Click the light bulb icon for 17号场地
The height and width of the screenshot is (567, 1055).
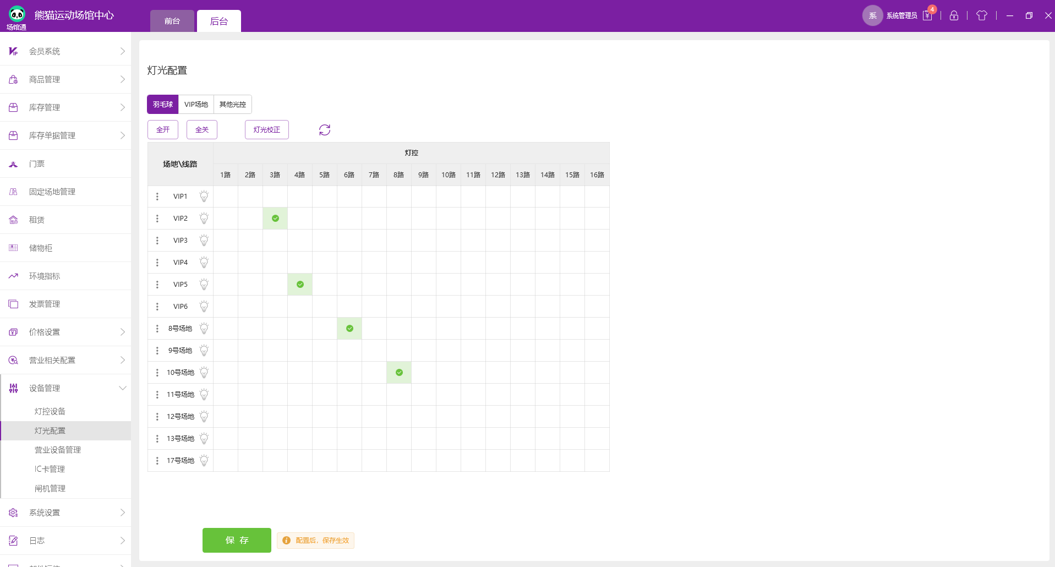point(204,461)
